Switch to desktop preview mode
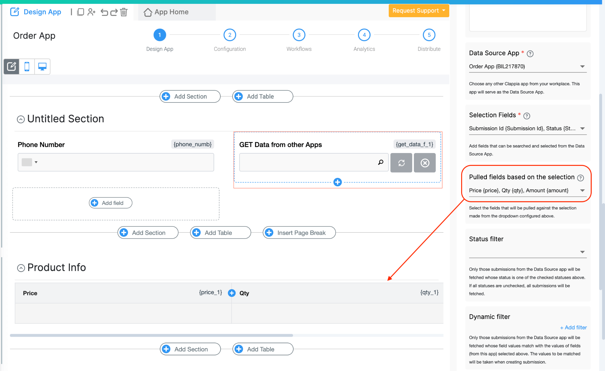 point(42,66)
